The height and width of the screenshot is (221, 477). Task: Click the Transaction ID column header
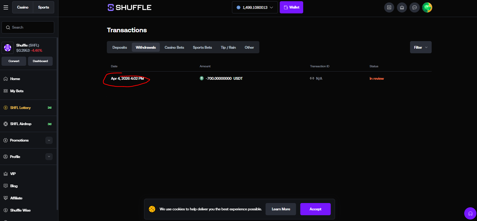(320, 66)
